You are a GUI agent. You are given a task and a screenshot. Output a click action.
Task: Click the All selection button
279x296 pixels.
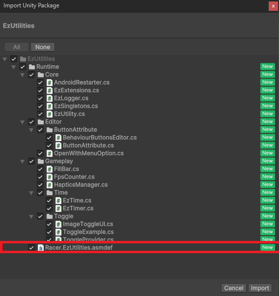pyautogui.click(x=17, y=47)
